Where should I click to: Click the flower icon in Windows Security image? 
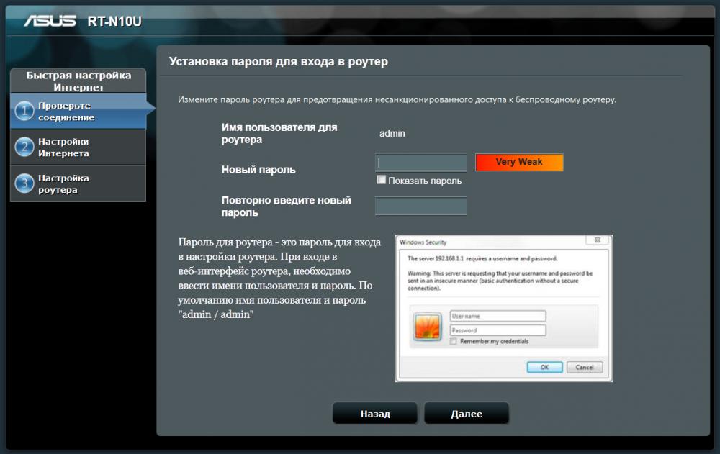(427, 327)
